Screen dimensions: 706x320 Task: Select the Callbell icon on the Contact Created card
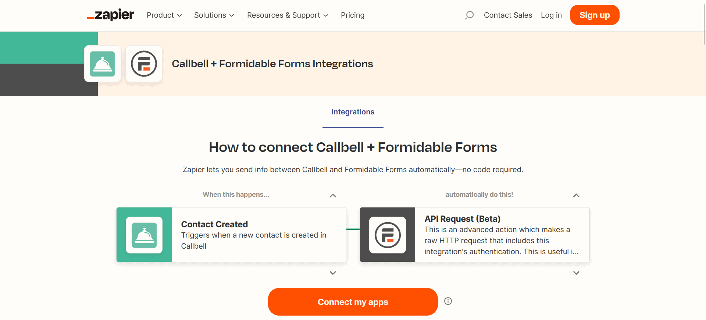[x=144, y=235]
